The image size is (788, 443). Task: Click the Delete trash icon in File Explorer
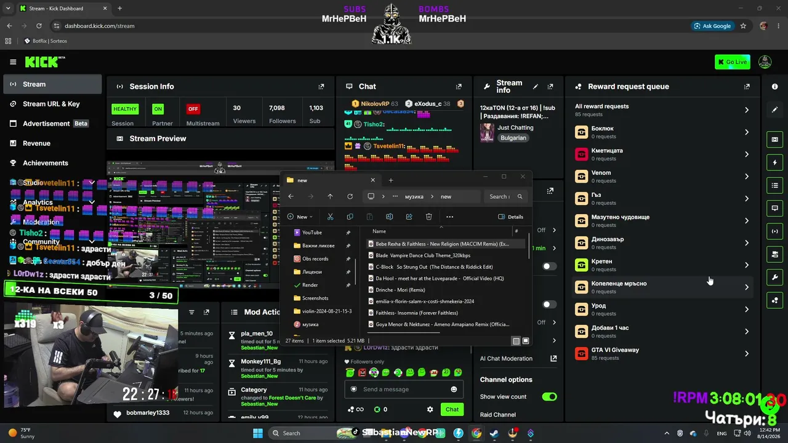click(428, 217)
